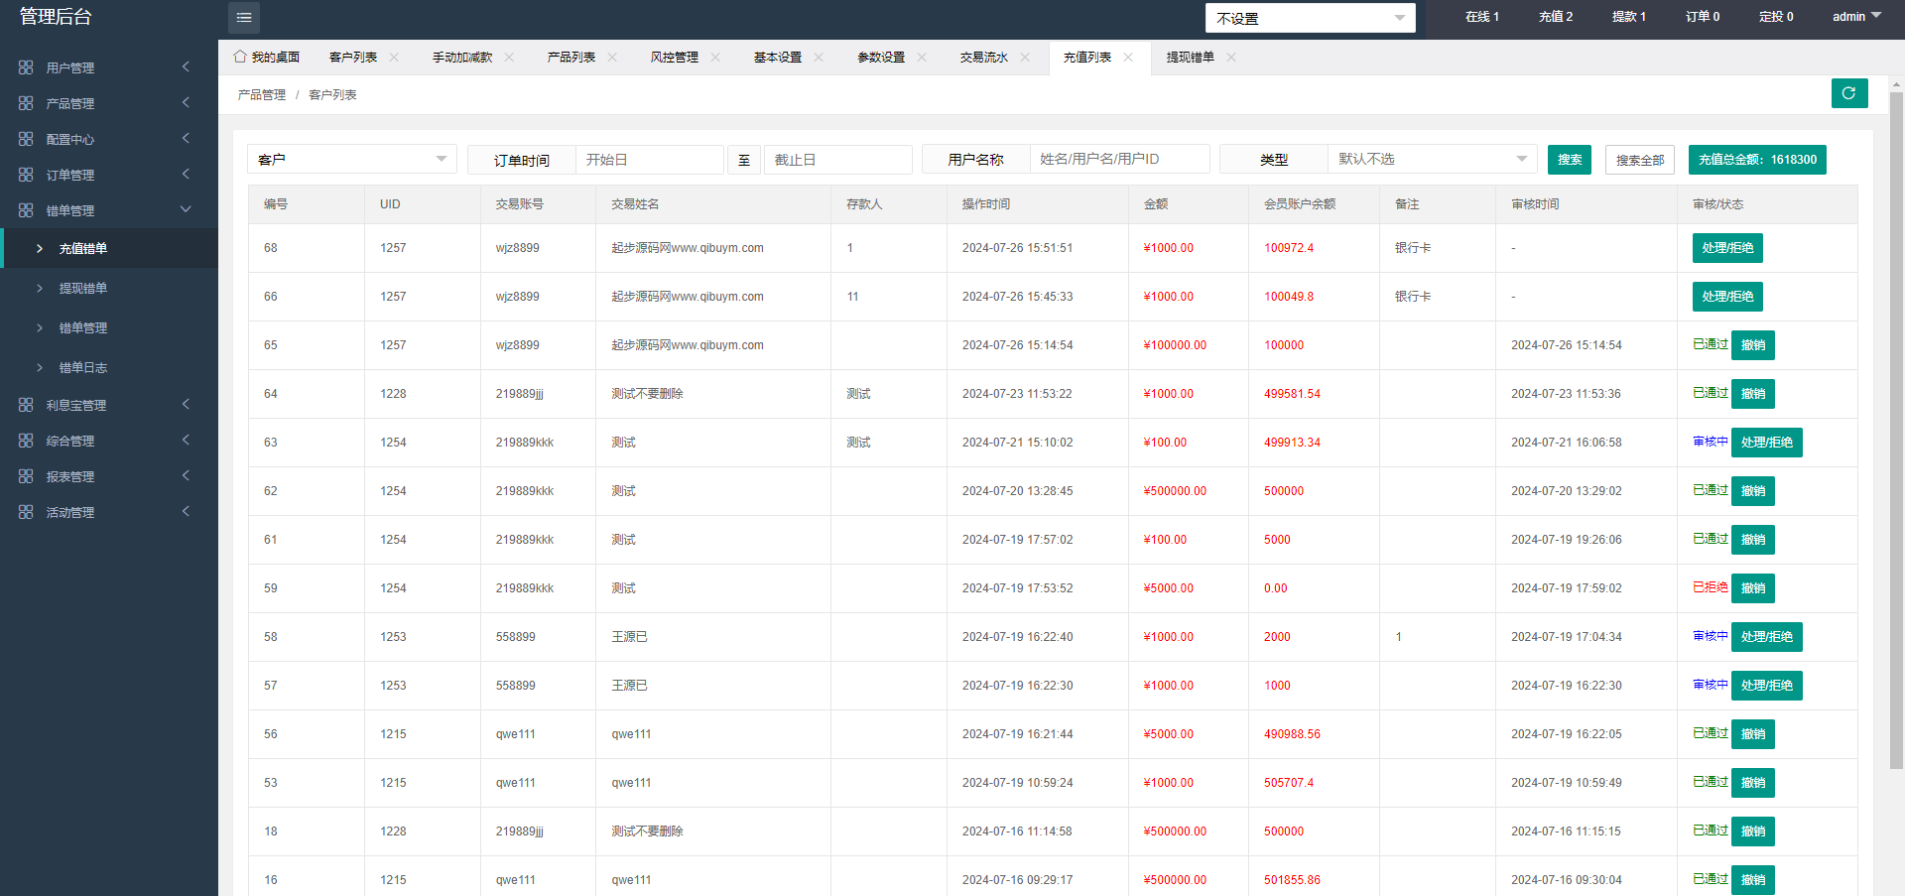Screen dimensions: 1905x896
Task: Click the vertical page scrollbar
Action: tap(1896, 427)
